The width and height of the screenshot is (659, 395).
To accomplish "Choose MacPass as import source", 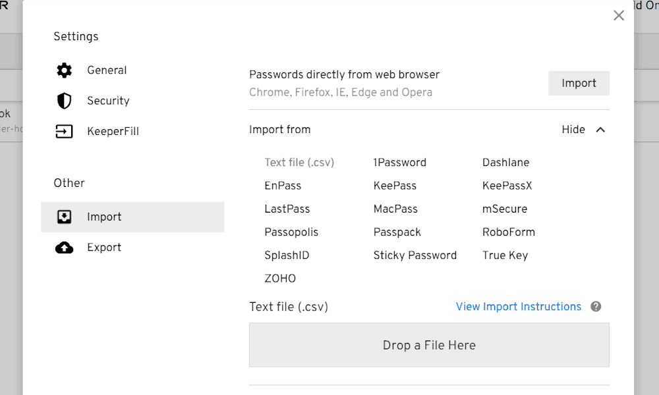I will 395,209.
